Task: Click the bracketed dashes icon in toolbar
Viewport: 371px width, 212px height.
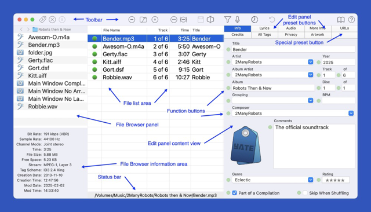Action: pyautogui.click(x=183, y=20)
